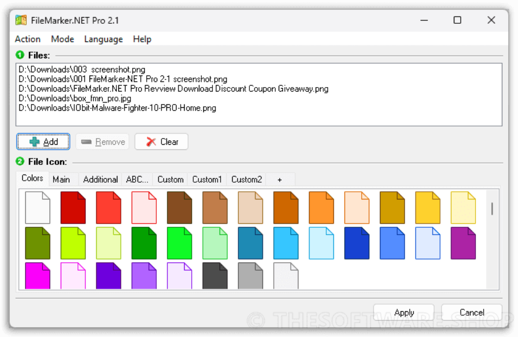Image resolution: width=518 pixels, height=337 pixels.
Task: Apply the selected icon
Action: click(x=404, y=312)
